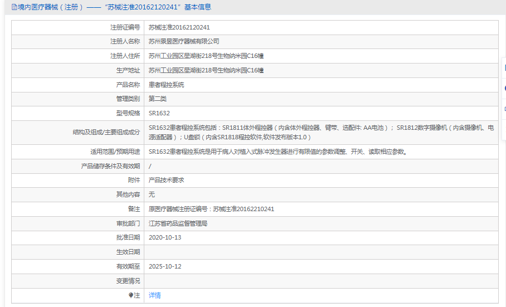Image resolution: width=506 pixels, height=307 pixels.
Task: Click the lightbulb icon beside 注 label
Action: (x=131, y=295)
